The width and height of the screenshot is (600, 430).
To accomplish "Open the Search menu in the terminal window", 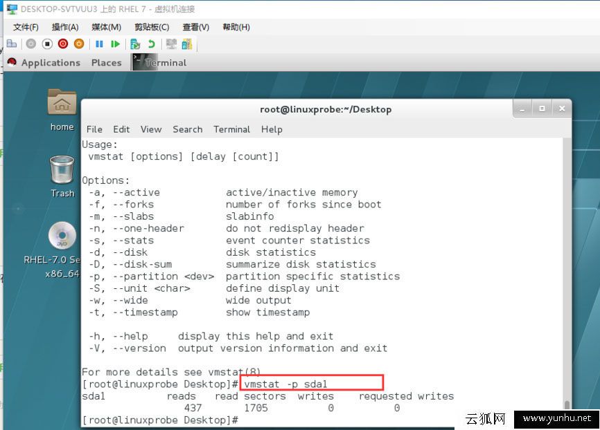I will tap(187, 129).
